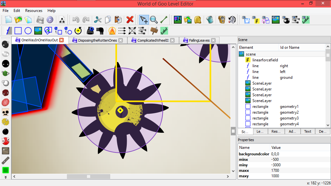This screenshot has width=331, height=186.
Task: Open the File menu
Action: pyautogui.click(x=5, y=11)
